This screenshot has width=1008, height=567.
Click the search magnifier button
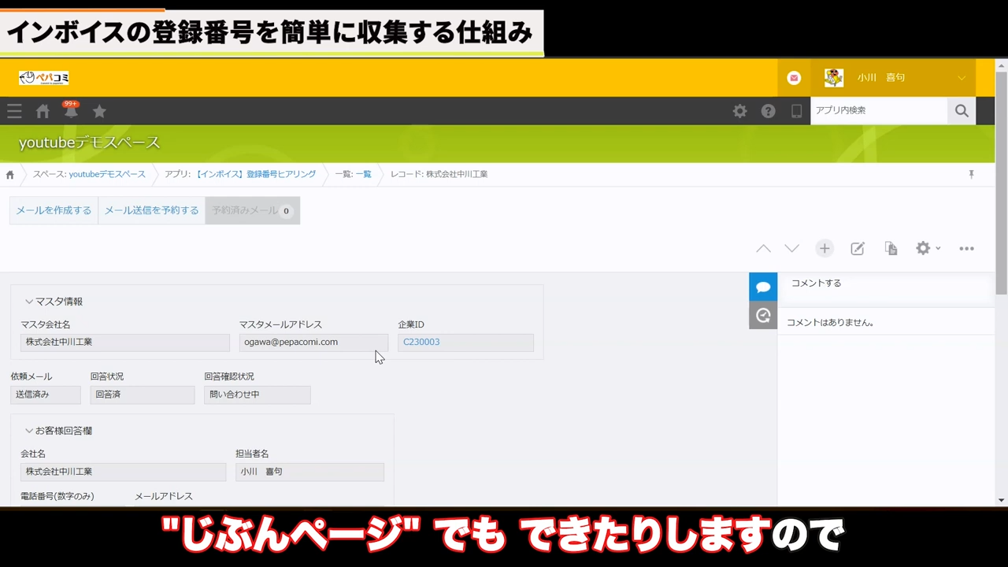[x=962, y=111]
